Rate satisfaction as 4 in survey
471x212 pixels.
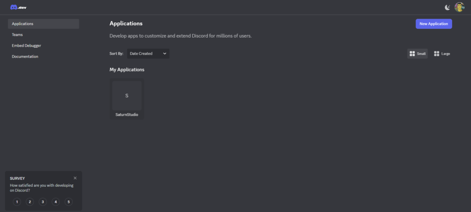click(56, 201)
